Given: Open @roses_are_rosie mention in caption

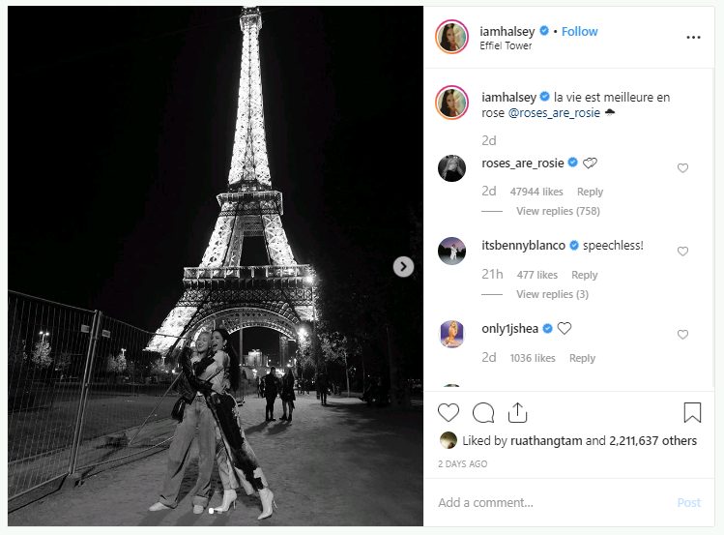Looking at the screenshot, I should (x=554, y=112).
